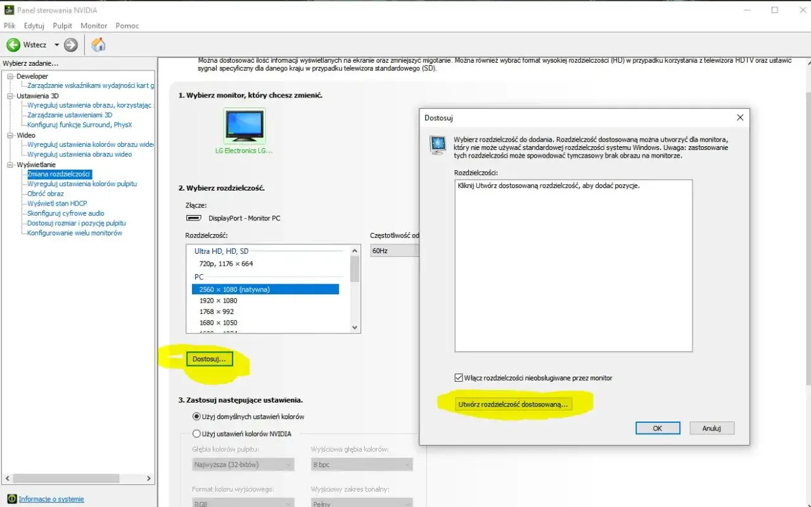Click resolution list scroll up arrow
The height and width of the screenshot is (507, 811).
coord(355,251)
